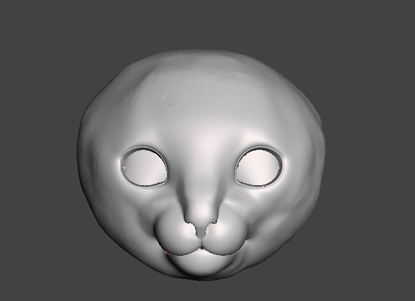The width and height of the screenshot is (415, 301).
Task: Click the left puffy muzzle cheek
Action: (174, 236)
